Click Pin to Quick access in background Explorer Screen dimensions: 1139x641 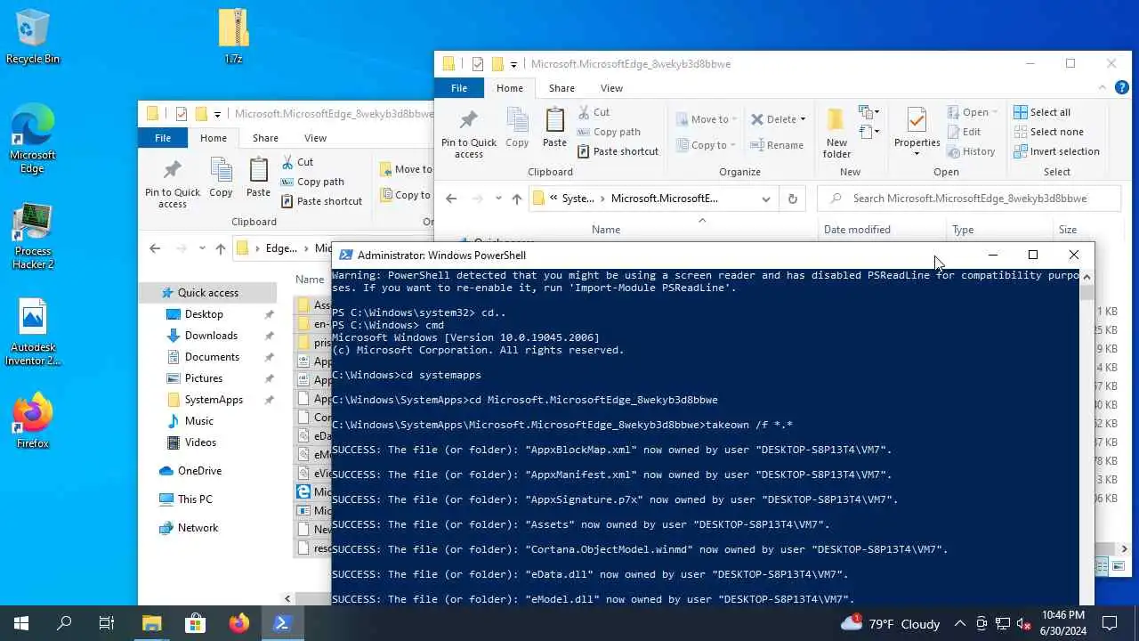[x=173, y=184]
